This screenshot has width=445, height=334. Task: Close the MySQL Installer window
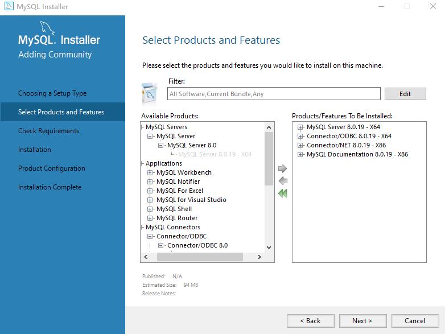click(x=433, y=6)
